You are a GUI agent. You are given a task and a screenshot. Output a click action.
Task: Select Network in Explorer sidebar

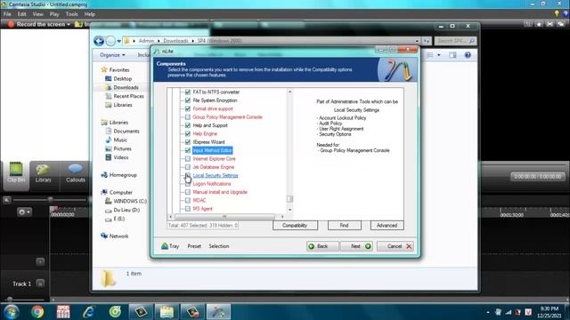(x=118, y=236)
